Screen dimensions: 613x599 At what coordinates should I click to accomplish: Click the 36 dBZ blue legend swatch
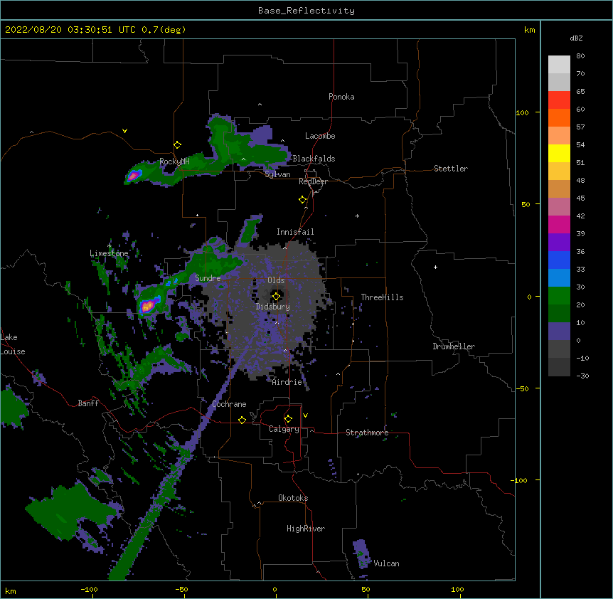[x=559, y=260]
